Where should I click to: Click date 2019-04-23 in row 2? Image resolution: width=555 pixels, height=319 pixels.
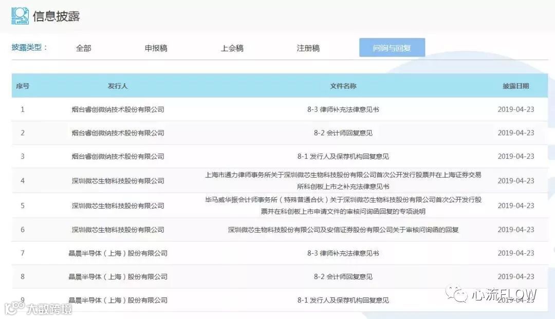(x=516, y=133)
